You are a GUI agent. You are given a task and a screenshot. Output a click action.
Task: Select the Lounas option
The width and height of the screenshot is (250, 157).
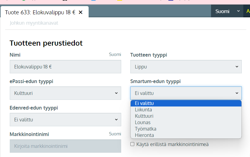click(143, 122)
